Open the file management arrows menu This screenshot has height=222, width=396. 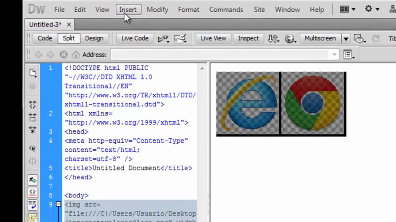click(x=273, y=39)
